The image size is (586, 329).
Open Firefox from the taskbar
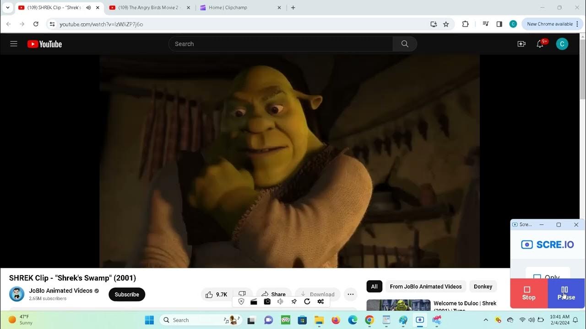[x=336, y=320]
